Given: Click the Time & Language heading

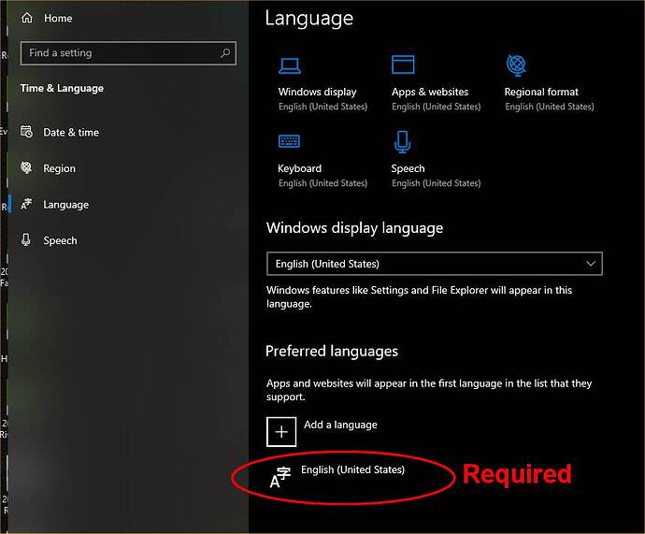Looking at the screenshot, I should click(x=62, y=88).
